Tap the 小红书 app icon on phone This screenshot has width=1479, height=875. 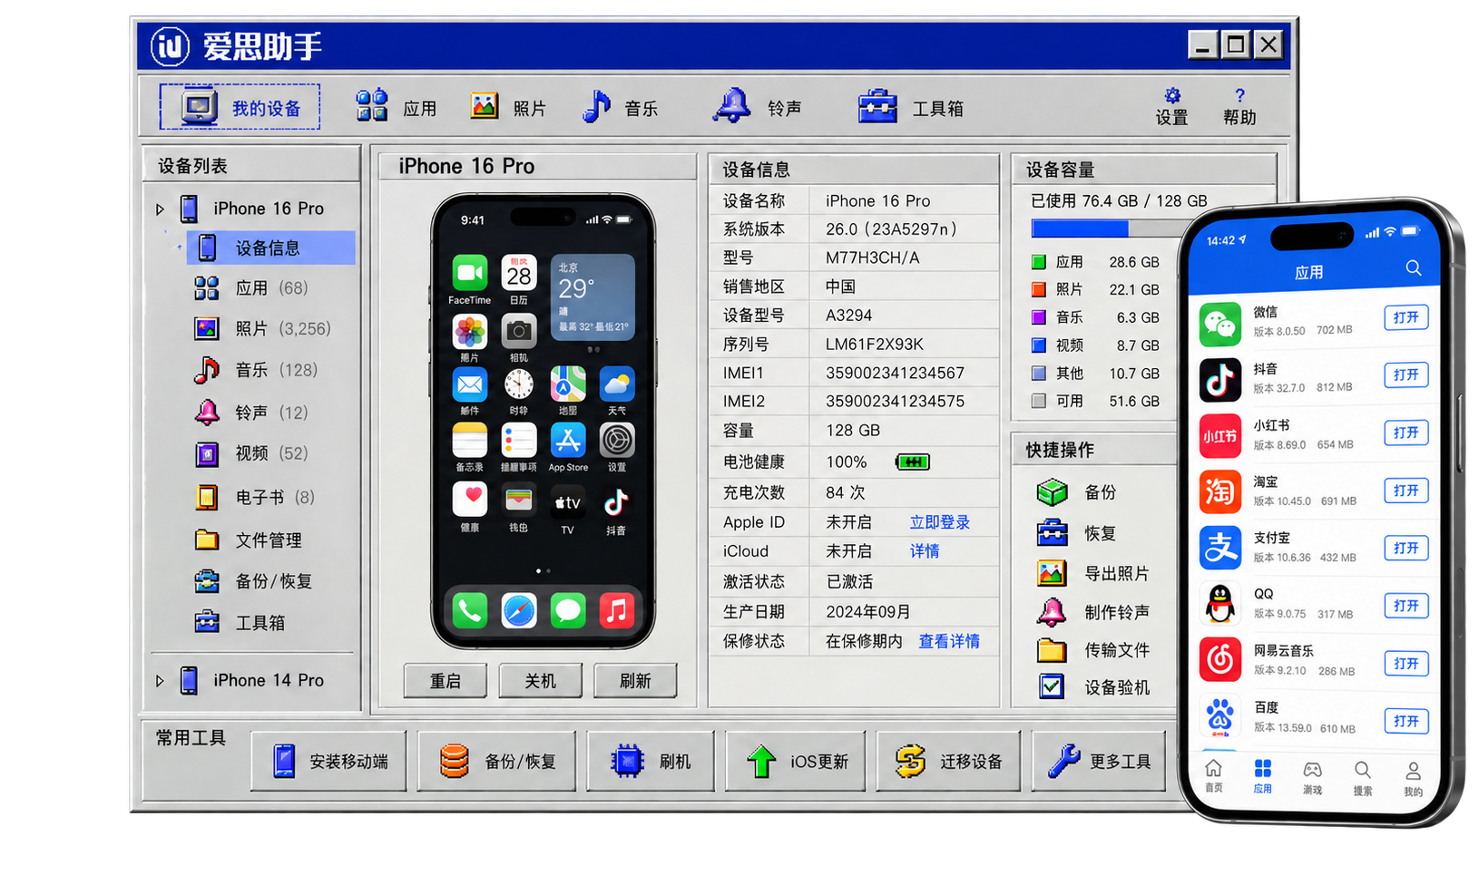[1219, 436]
